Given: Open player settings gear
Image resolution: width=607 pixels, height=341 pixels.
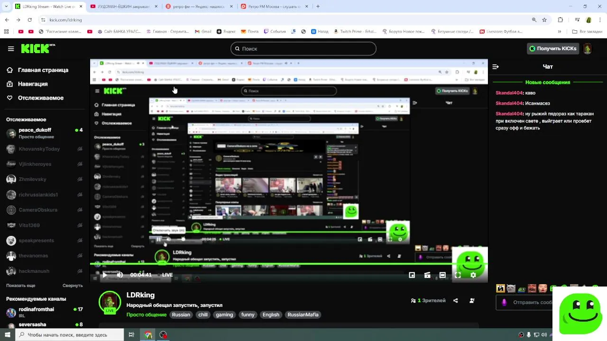Looking at the screenshot, I should (473, 275).
